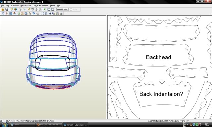Open the 3DModelWindow menu

click(x=12, y=6)
